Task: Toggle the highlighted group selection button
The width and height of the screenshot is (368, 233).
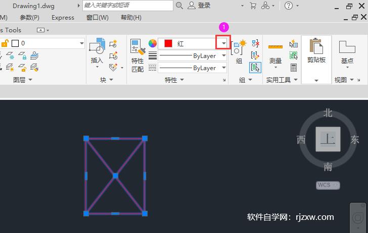Action: click(x=255, y=68)
